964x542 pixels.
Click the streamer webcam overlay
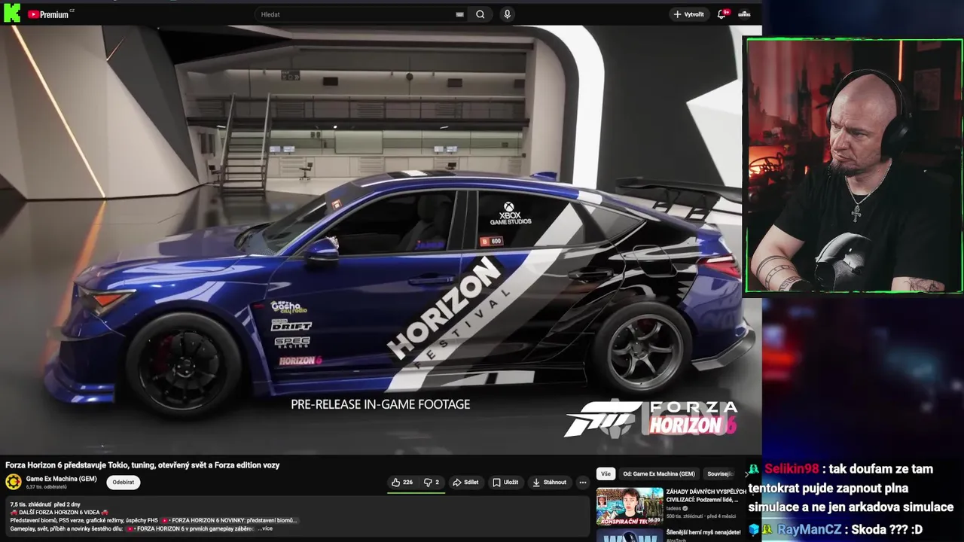pyautogui.click(x=854, y=166)
